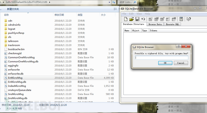
Task: Click the SQL log window icon
Action: (181, 19)
